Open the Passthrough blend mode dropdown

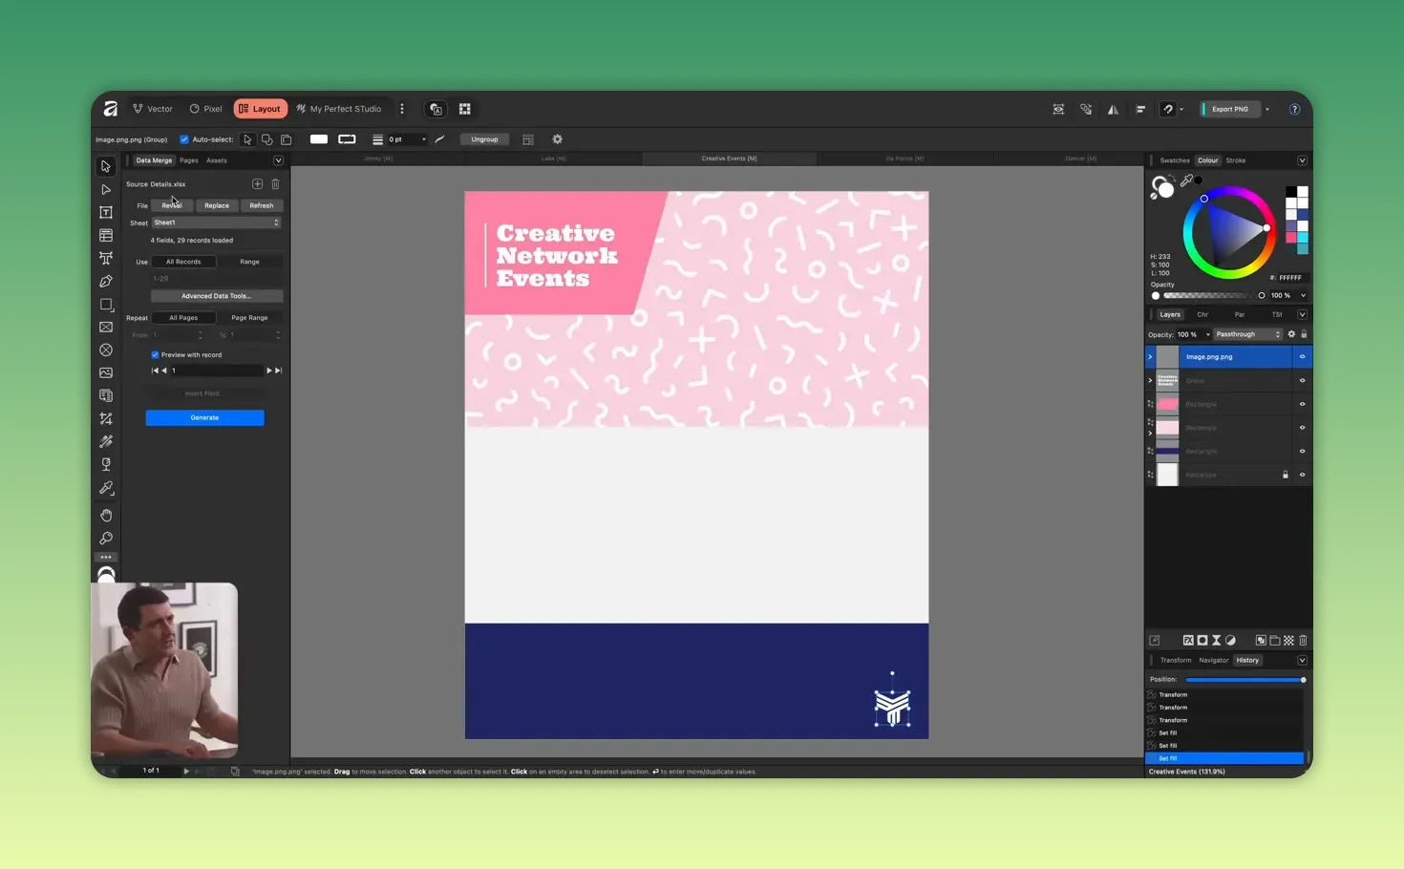pos(1248,334)
